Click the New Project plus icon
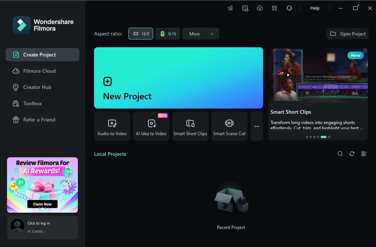Screen dimensions: 376x247 pyautogui.click(x=107, y=81)
